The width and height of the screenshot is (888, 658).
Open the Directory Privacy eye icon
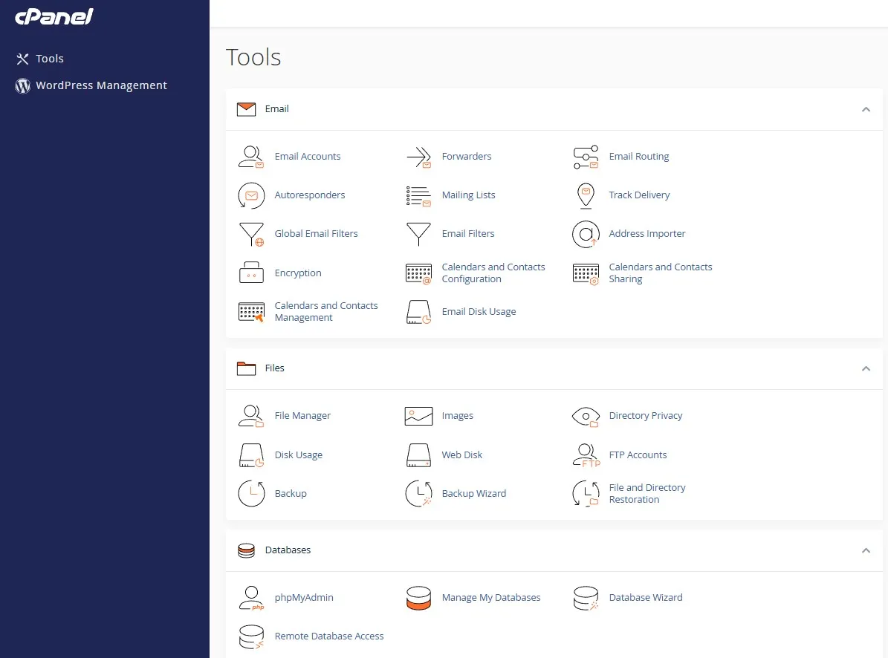(586, 417)
